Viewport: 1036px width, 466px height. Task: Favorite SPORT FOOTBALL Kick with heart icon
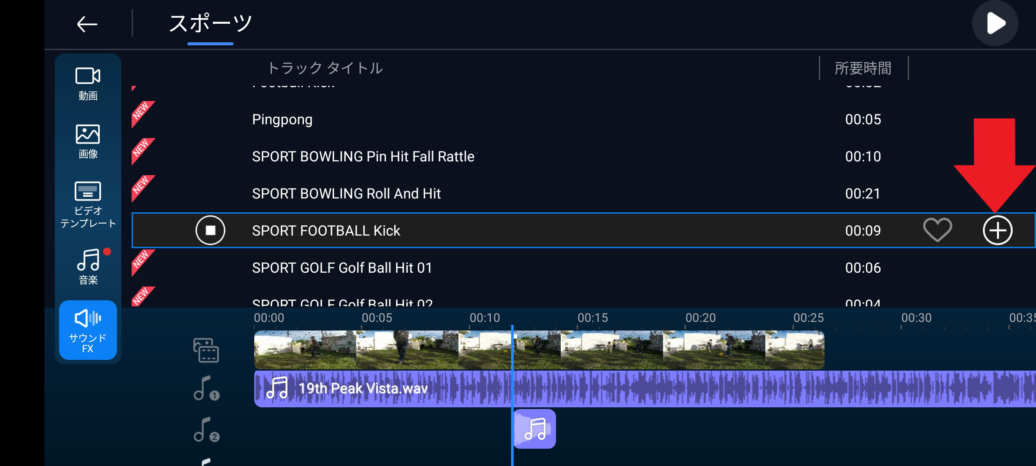(x=938, y=230)
